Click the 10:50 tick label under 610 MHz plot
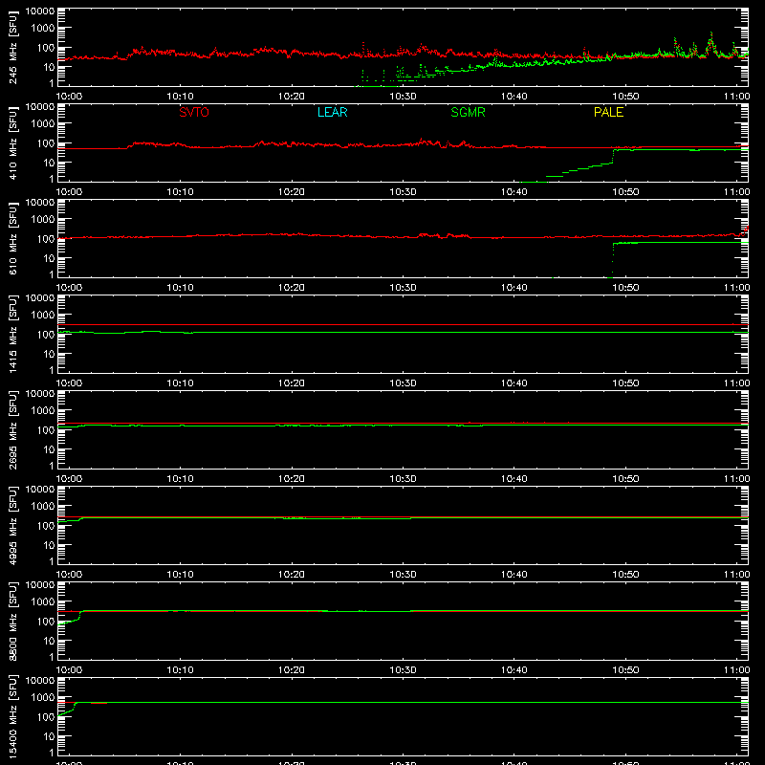Screen dimensions: 765x765 625,288
